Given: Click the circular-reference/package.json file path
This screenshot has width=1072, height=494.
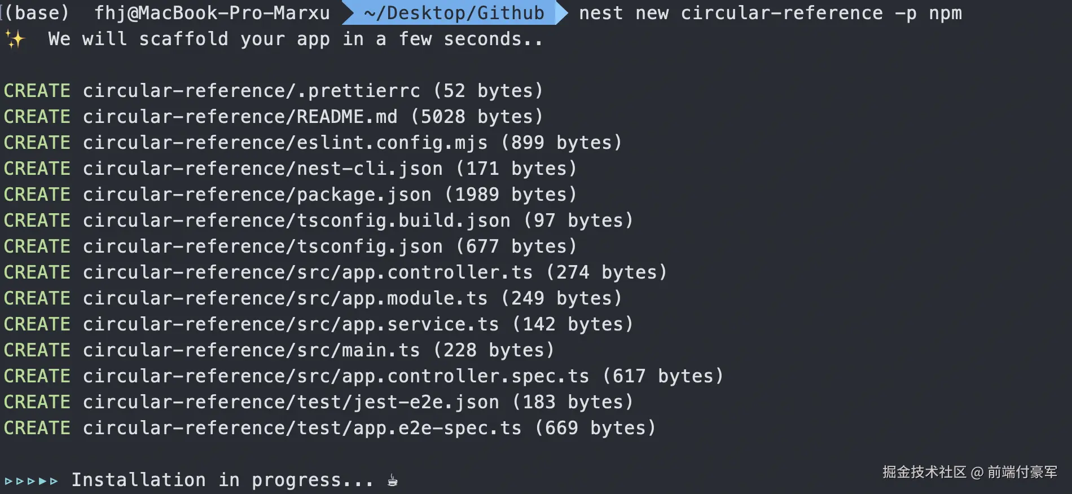Looking at the screenshot, I should (x=257, y=195).
